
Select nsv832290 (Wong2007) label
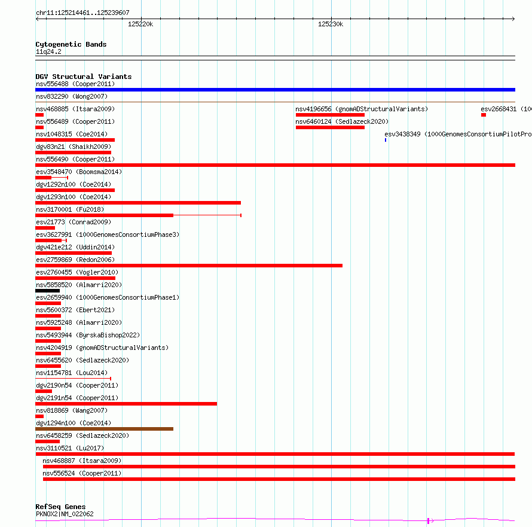pyautogui.click(x=72, y=96)
